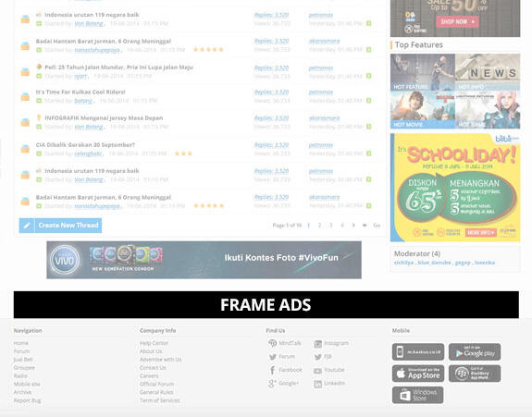532x417 pixels.
Task: Go to last post arrow in INFOGRAFIK row
Action: [x=369, y=127]
